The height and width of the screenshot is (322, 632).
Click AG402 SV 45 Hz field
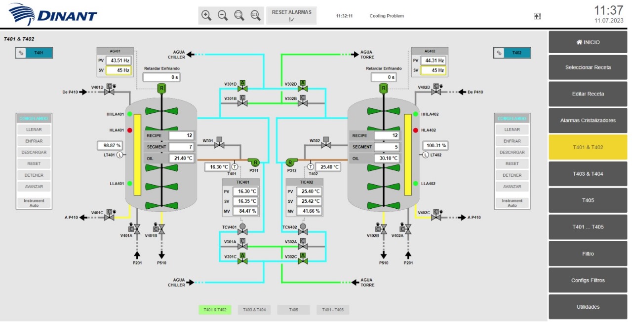tap(434, 70)
